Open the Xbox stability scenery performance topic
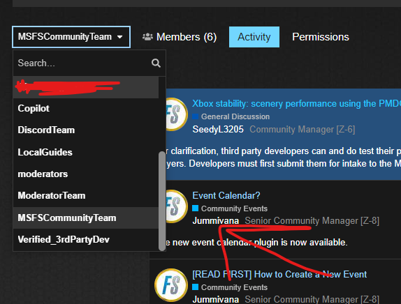 296,104
